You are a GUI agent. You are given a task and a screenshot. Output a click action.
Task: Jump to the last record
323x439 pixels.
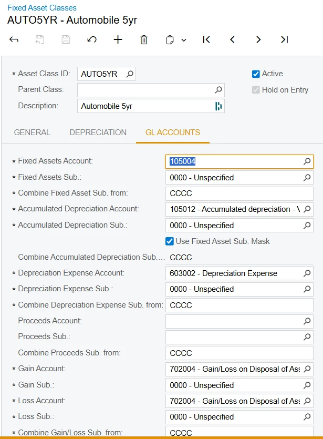pos(284,39)
